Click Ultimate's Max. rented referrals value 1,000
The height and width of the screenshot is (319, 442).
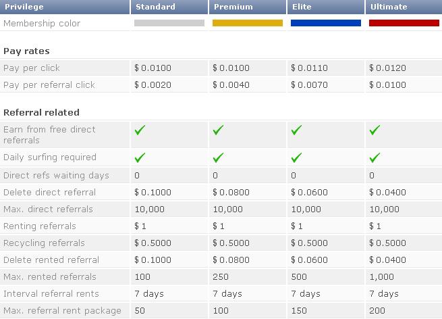383,276
